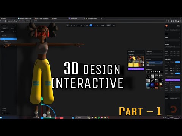Image resolution: width=182 pixels, height=136 pixels.
Task: Set Crop to On
Action: pyautogui.click(x=177, y=87)
